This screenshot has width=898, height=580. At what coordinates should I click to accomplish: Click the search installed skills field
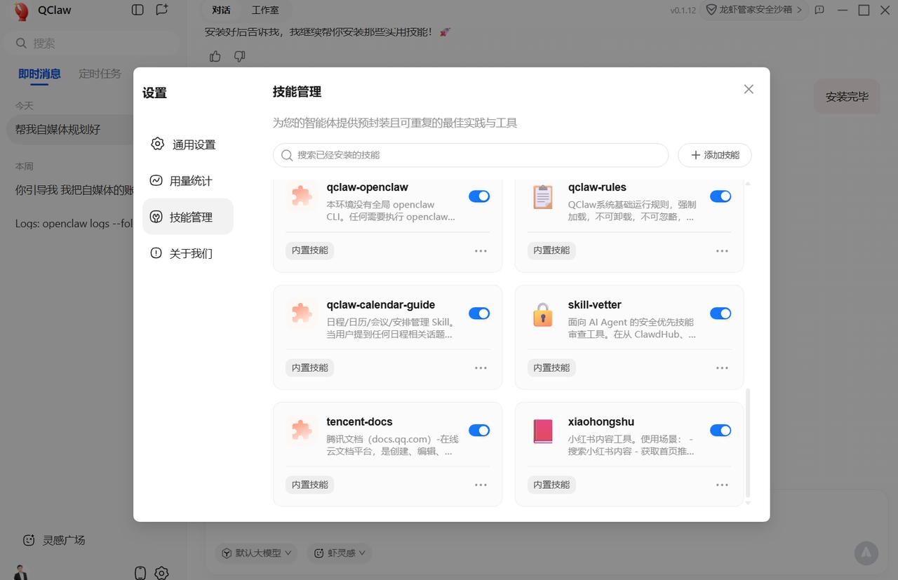point(471,155)
